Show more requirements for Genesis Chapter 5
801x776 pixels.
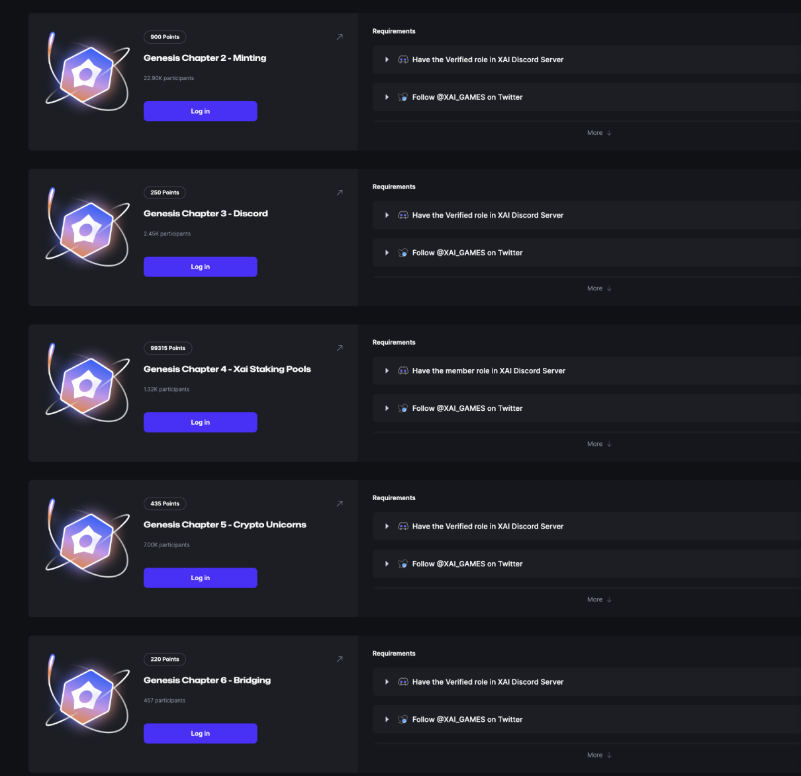(599, 599)
